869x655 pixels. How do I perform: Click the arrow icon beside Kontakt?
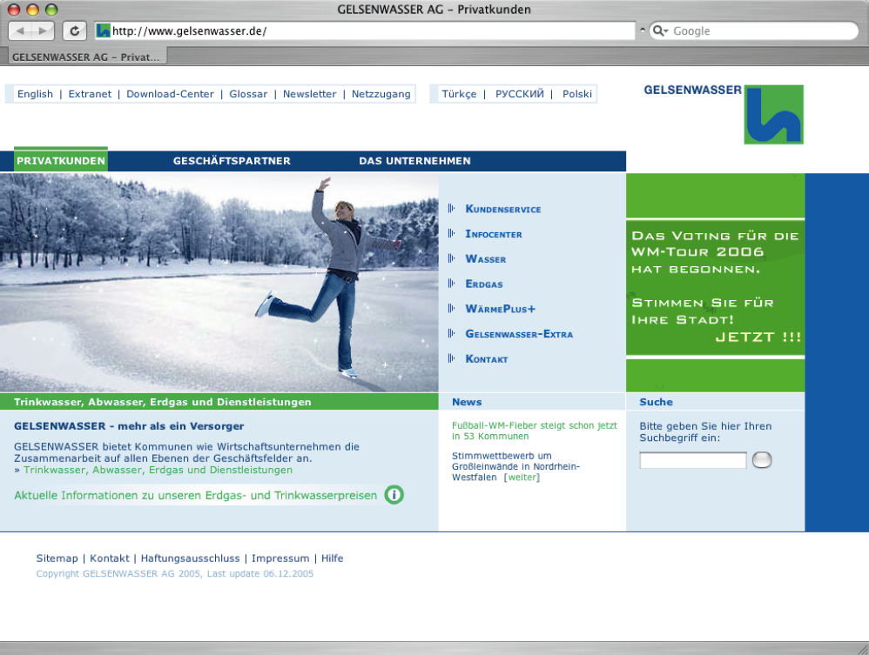[452, 358]
